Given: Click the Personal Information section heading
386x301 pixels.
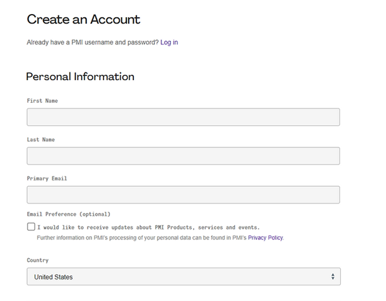Looking at the screenshot, I should pyautogui.click(x=80, y=77).
